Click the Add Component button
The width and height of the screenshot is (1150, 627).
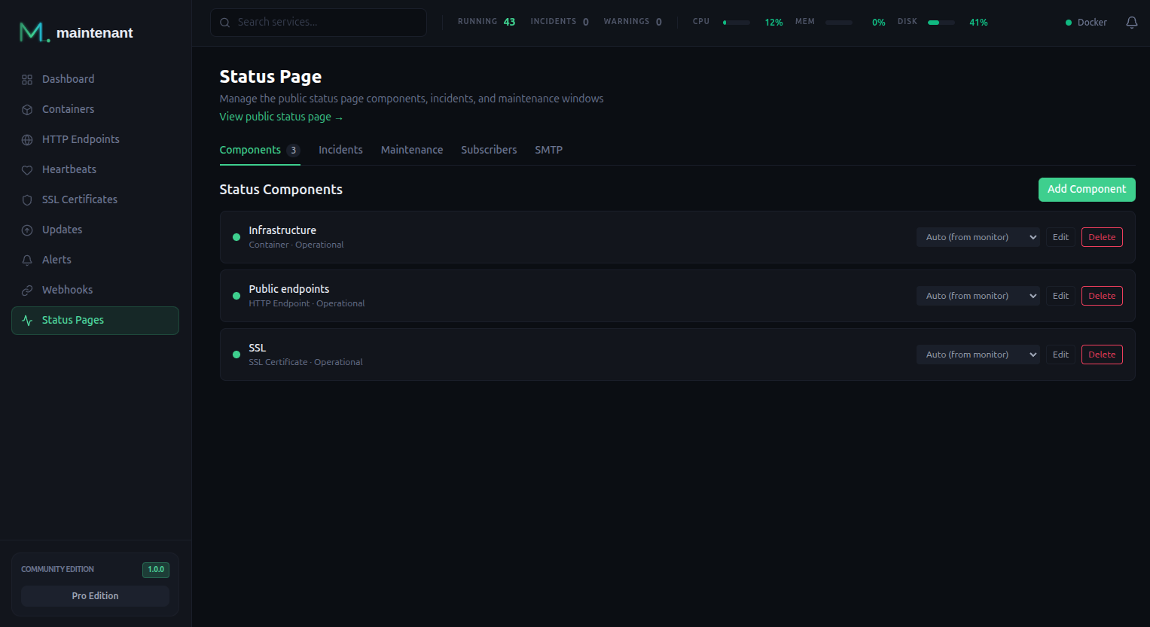pyautogui.click(x=1086, y=190)
